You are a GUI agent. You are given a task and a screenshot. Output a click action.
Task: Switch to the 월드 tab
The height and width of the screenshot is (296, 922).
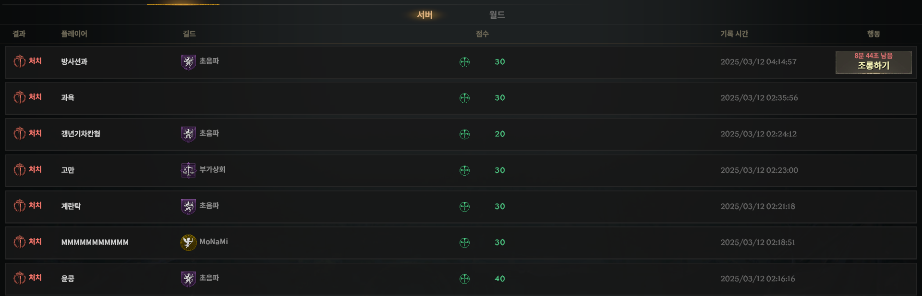497,15
